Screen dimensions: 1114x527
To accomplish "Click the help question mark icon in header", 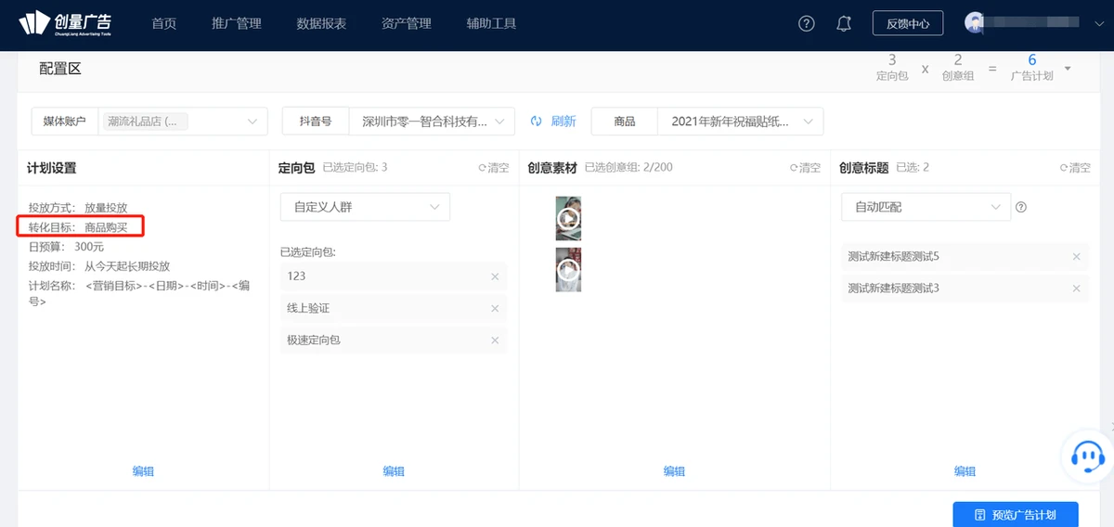I will point(807,24).
